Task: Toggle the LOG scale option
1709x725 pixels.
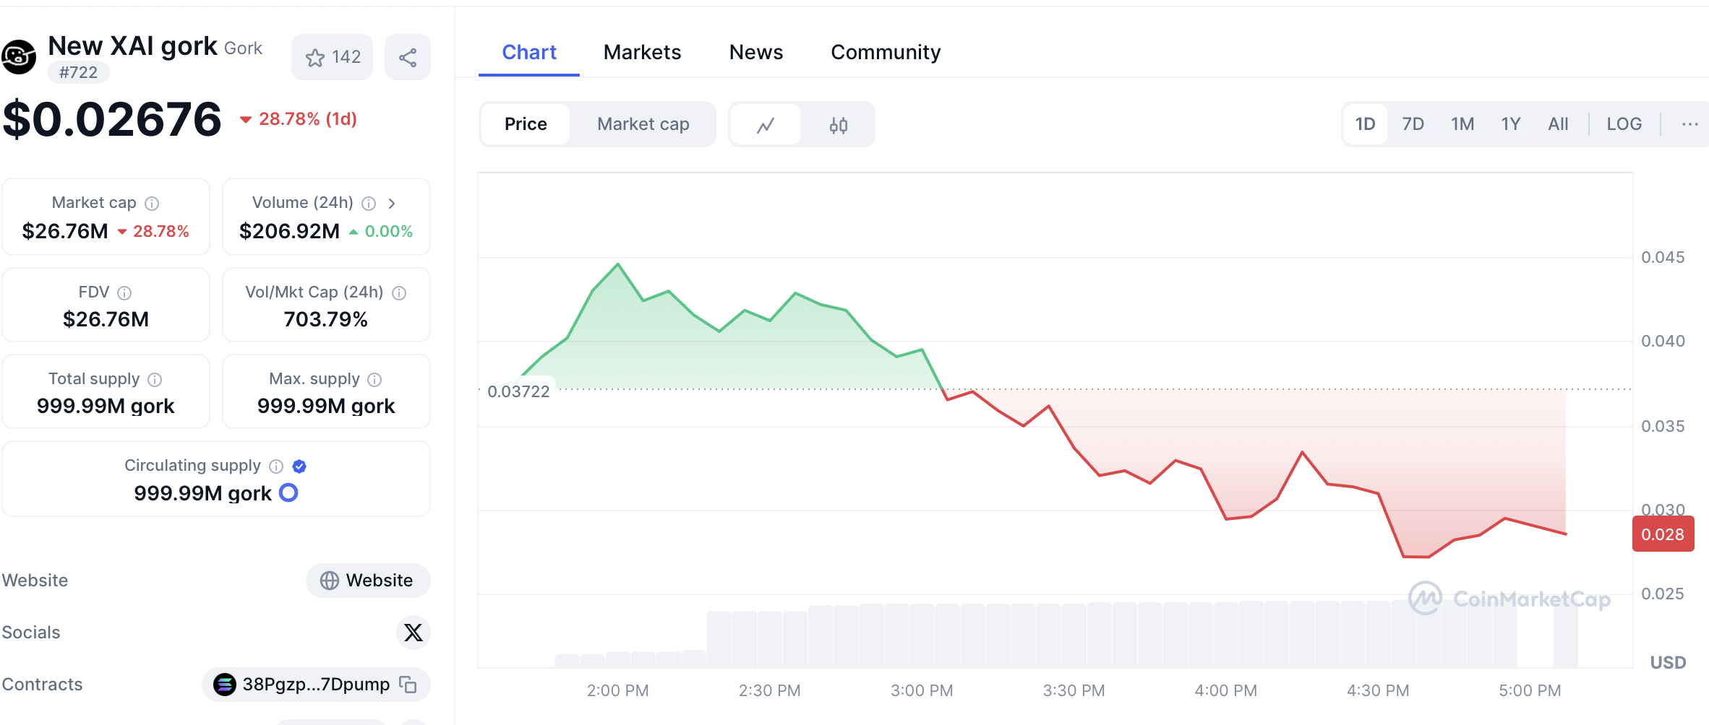Action: click(x=1624, y=124)
